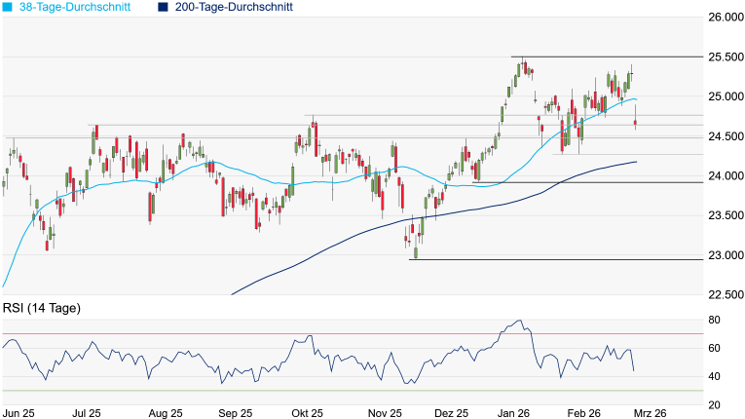This screenshot has height=419, width=745.
Task: Select the Sep 25 date label
Action: tap(235, 412)
